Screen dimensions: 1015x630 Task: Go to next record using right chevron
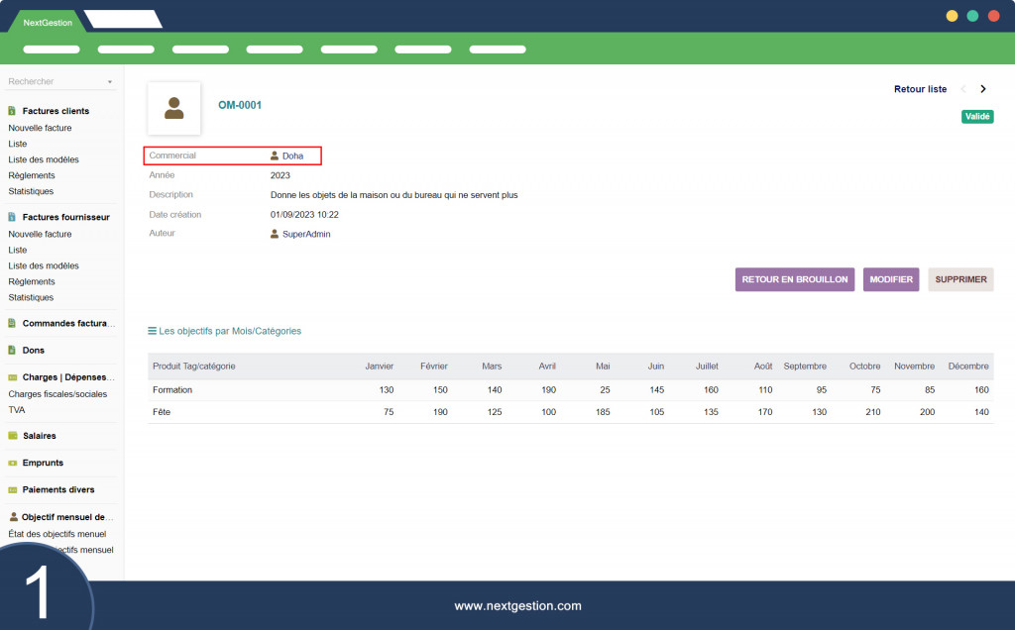[983, 89]
